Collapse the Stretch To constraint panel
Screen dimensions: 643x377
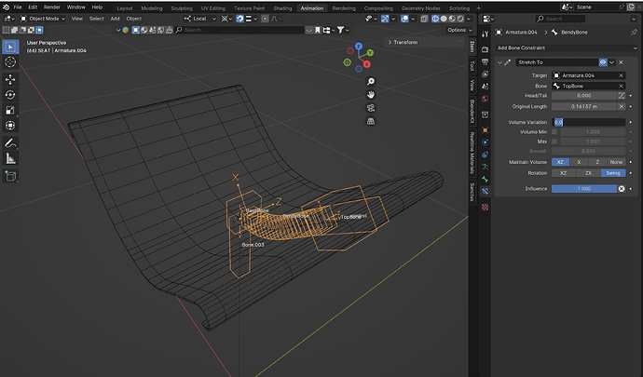(499, 62)
